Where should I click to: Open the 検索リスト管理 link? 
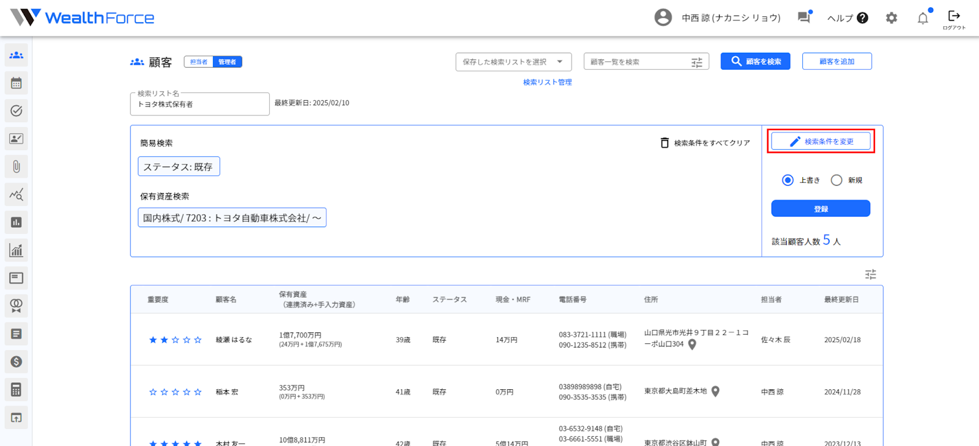[548, 82]
